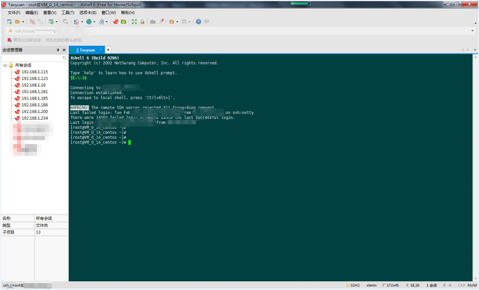Viewport: 479px width, 290px height.
Task: Click the status bar up arrow
Action: (444, 285)
